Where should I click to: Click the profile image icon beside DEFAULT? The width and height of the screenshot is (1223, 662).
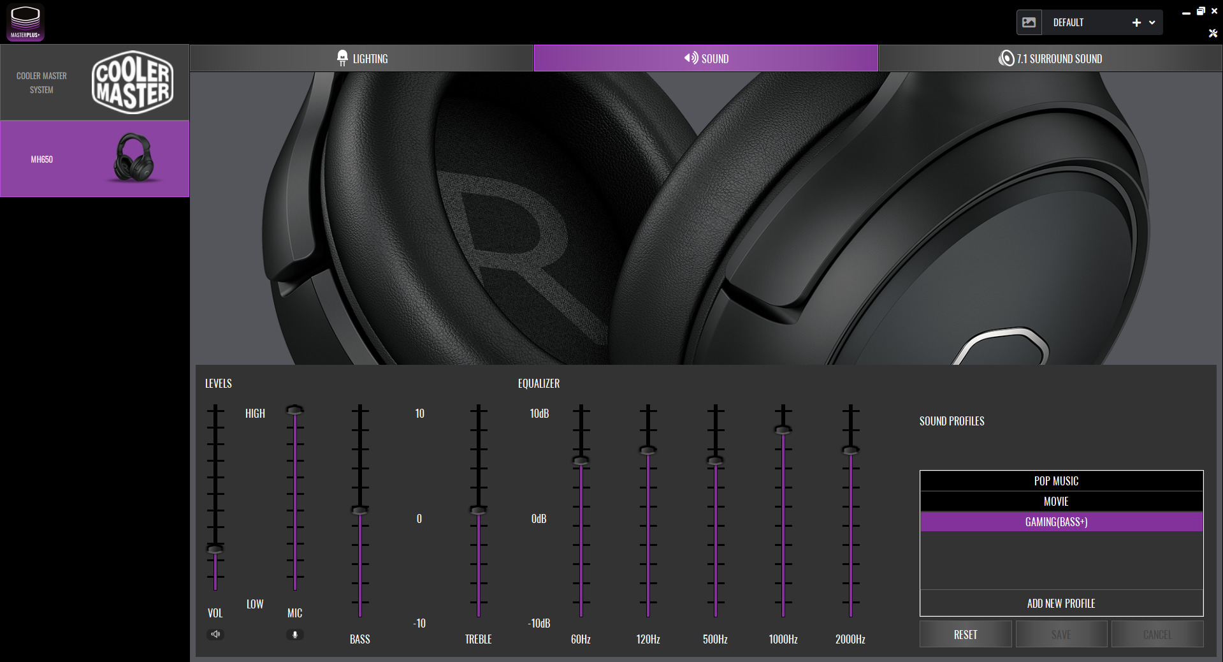pos(1029,22)
